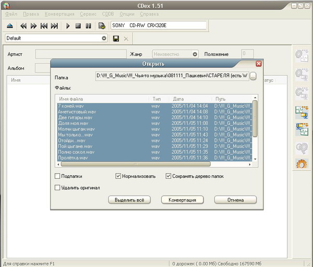
Task: Toggle the Подпапки checkbox
Action: 57,176
